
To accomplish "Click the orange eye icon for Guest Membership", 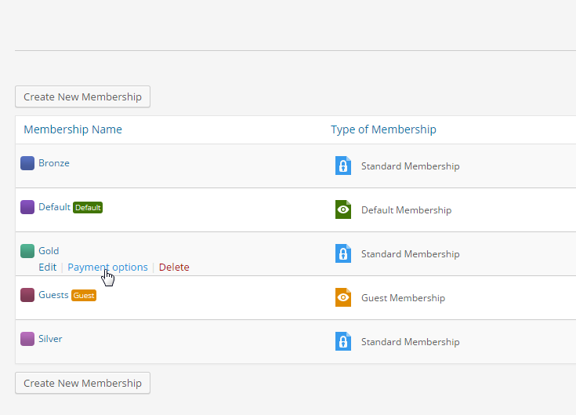I will coord(343,297).
